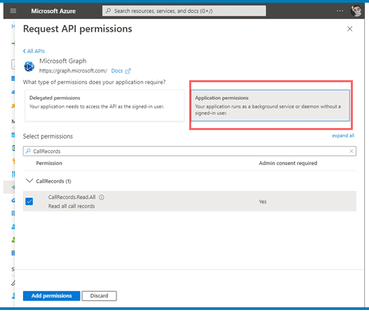Click the info icon next to CallRecords.Read.All
Screen dimensions: 369x312
[x=102, y=197]
